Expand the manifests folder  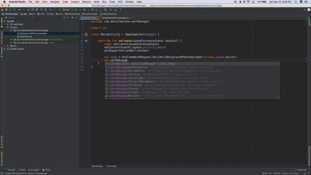tap(8, 24)
